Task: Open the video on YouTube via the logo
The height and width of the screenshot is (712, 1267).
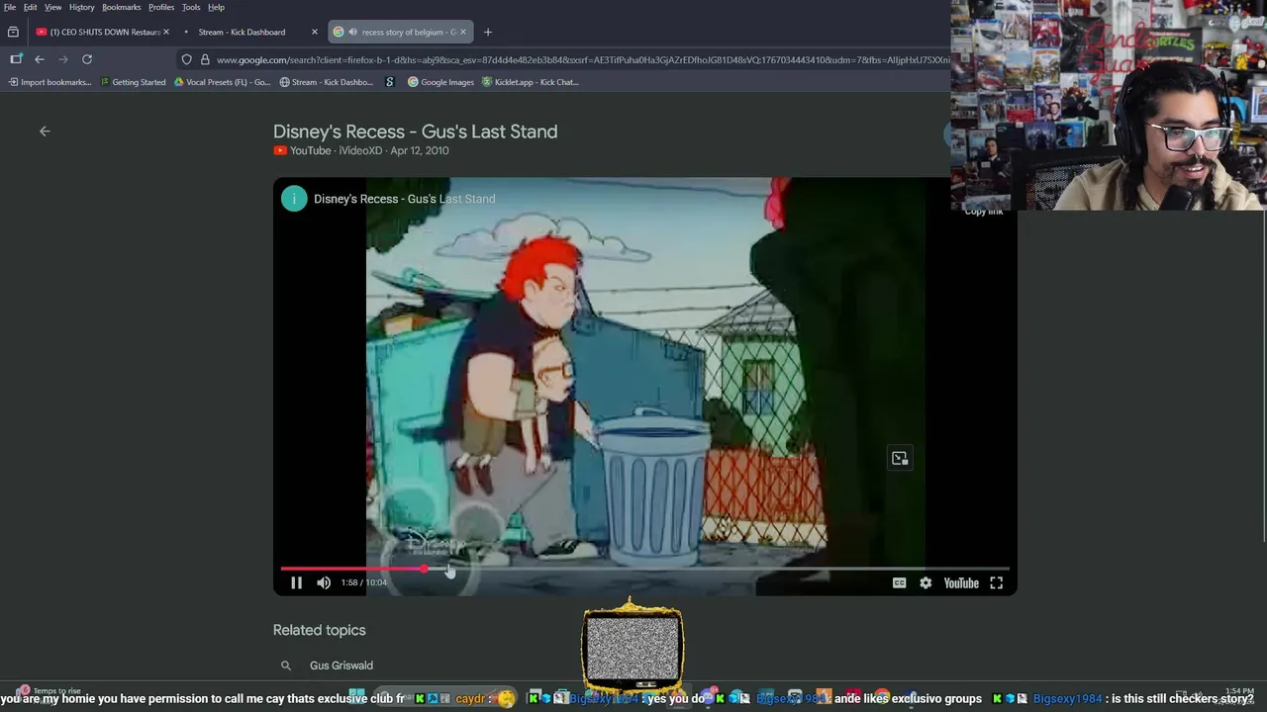Action: [x=961, y=582]
